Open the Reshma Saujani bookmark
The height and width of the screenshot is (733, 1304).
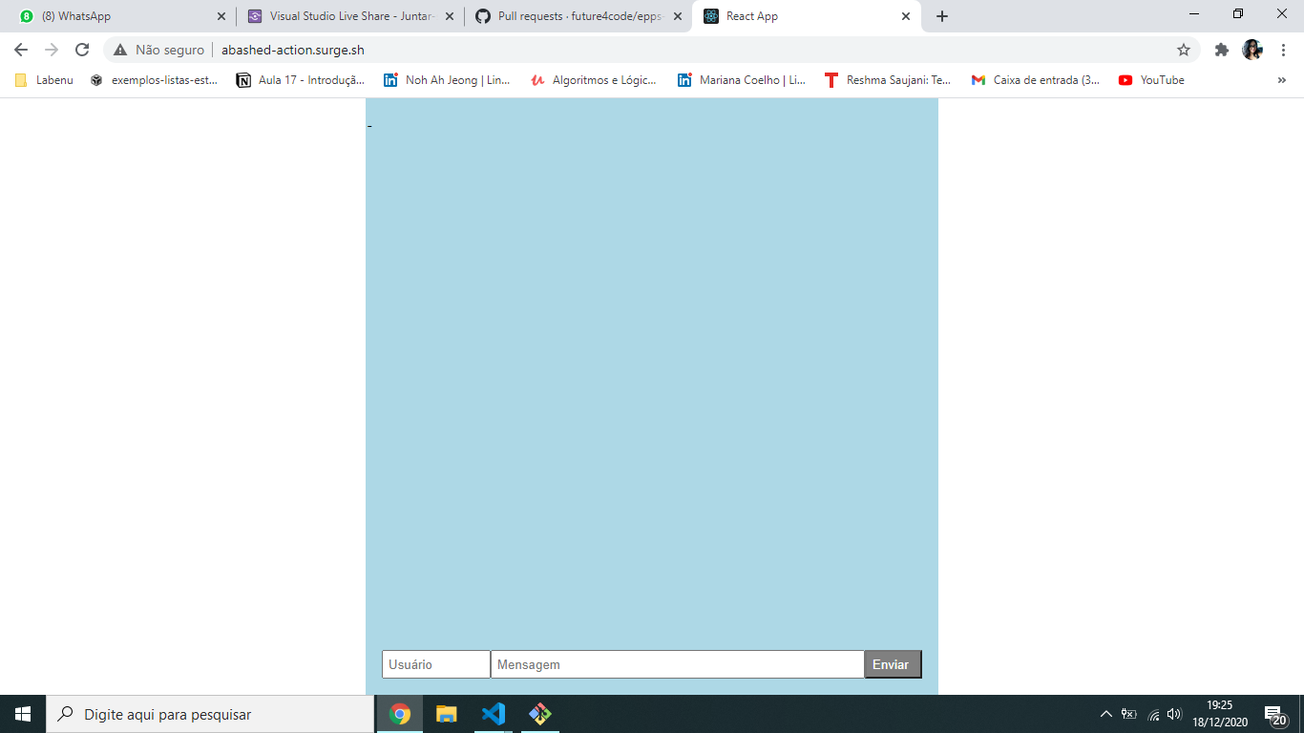point(889,80)
